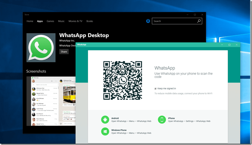Share the WhatsApp Desktop app

tap(64, 52)
